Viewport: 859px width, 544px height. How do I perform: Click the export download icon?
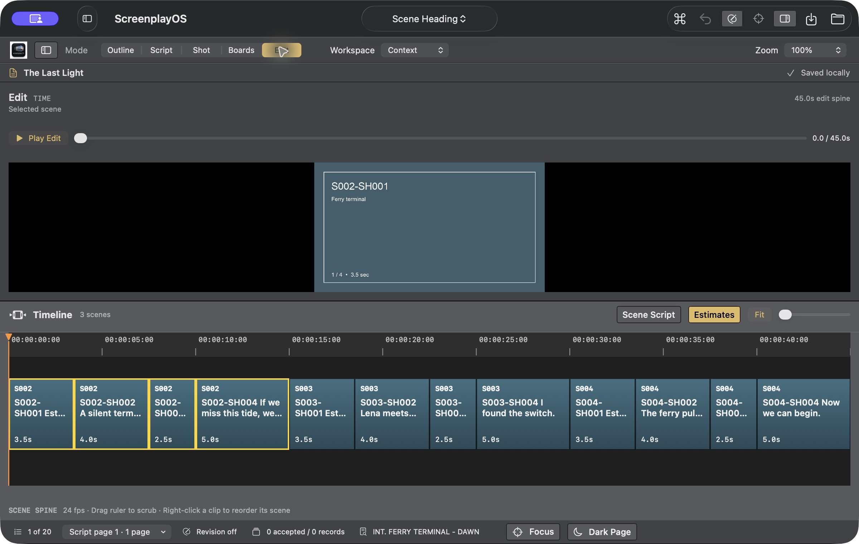[811, 19]
